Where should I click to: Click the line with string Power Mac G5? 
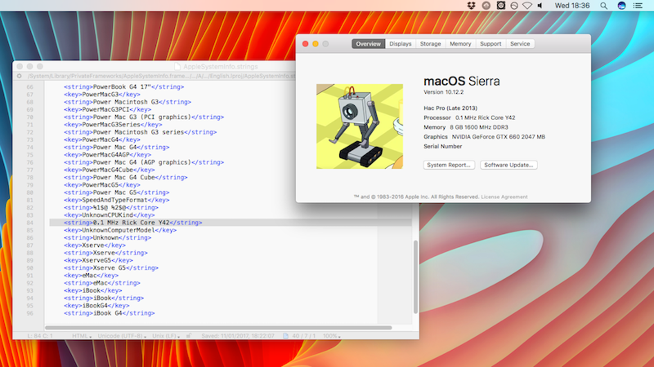point(116,192)
